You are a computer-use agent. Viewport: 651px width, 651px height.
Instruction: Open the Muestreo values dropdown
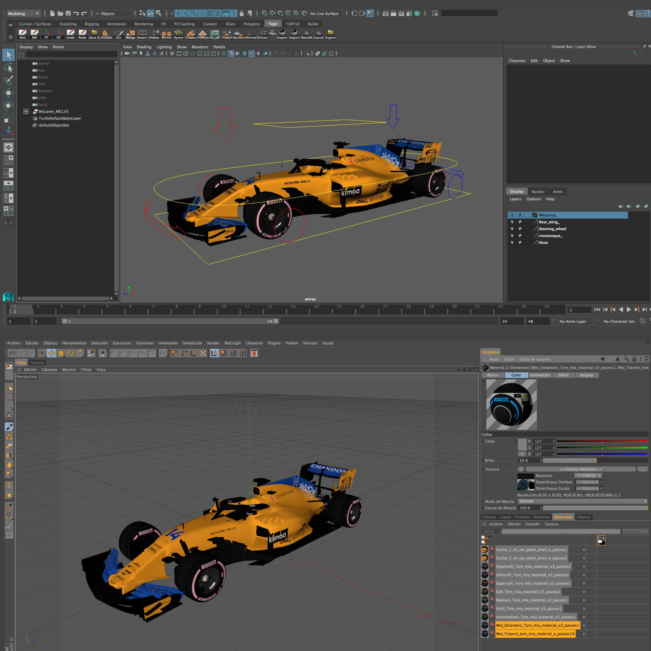[x=588, y=475]
